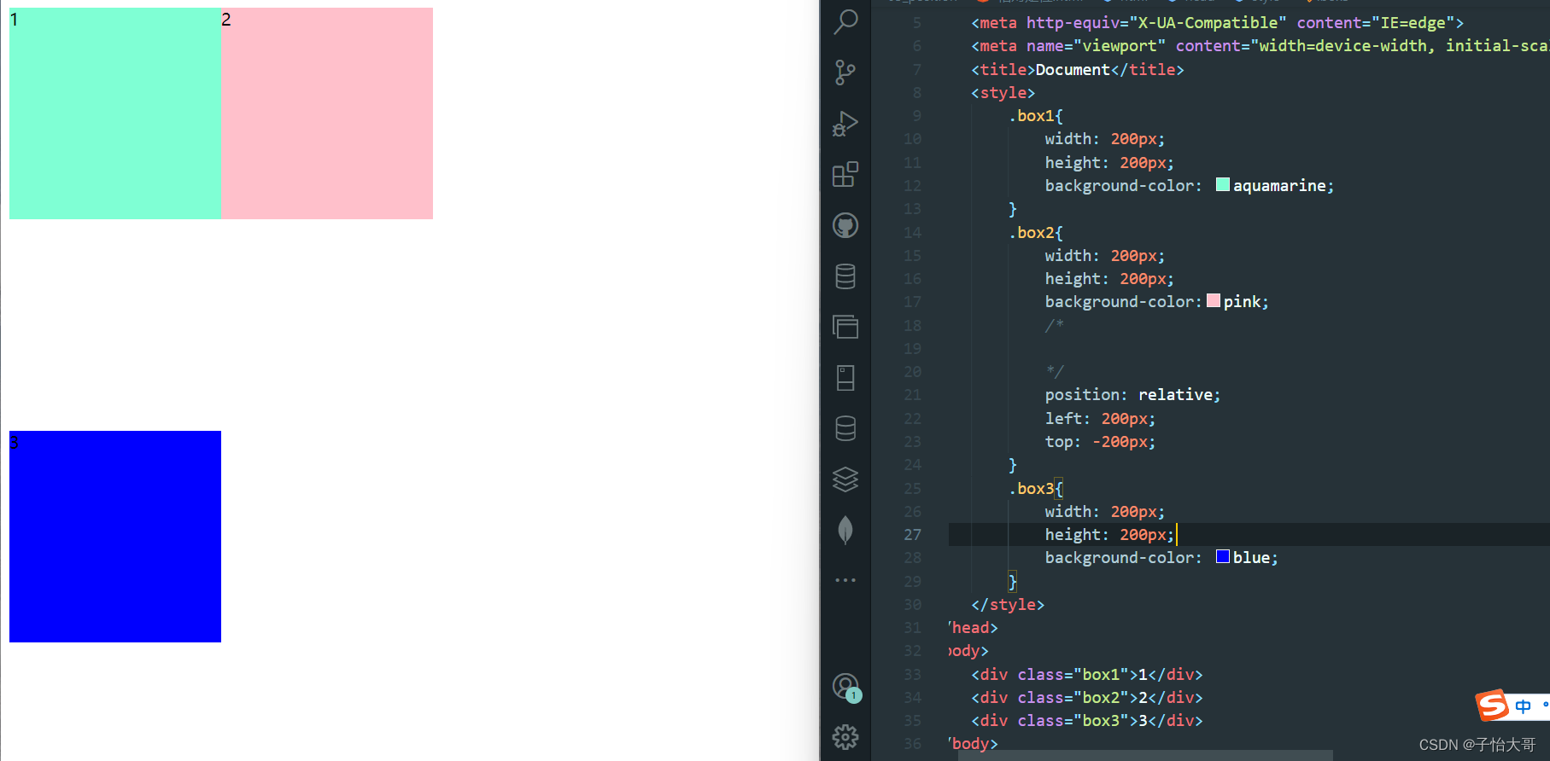Click the 'aquamarine;' value text
The height and width of the screenshot is (761, 1550).
click(x=1284, y=186)
